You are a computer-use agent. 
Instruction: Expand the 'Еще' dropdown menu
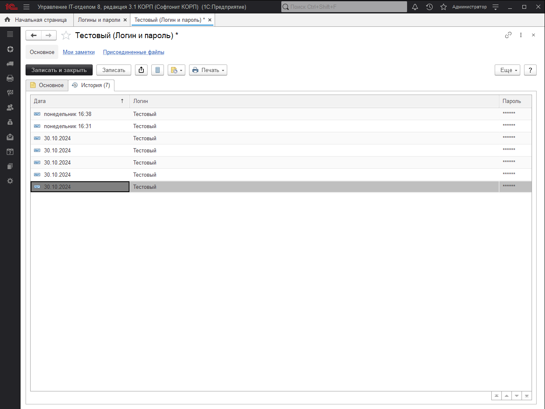[507, 70]
